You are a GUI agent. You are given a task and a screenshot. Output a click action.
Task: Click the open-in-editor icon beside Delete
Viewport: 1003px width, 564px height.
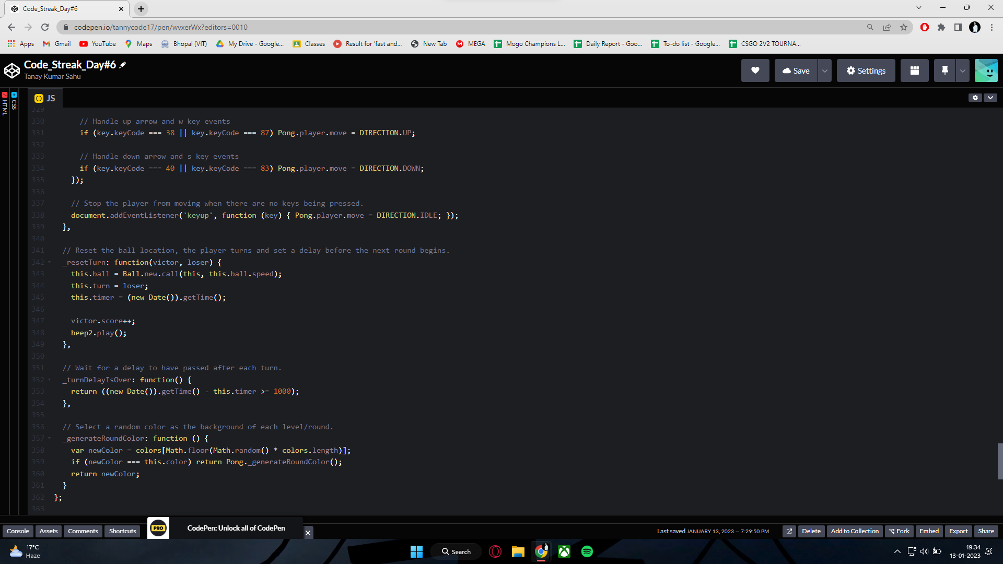point(789,531)
